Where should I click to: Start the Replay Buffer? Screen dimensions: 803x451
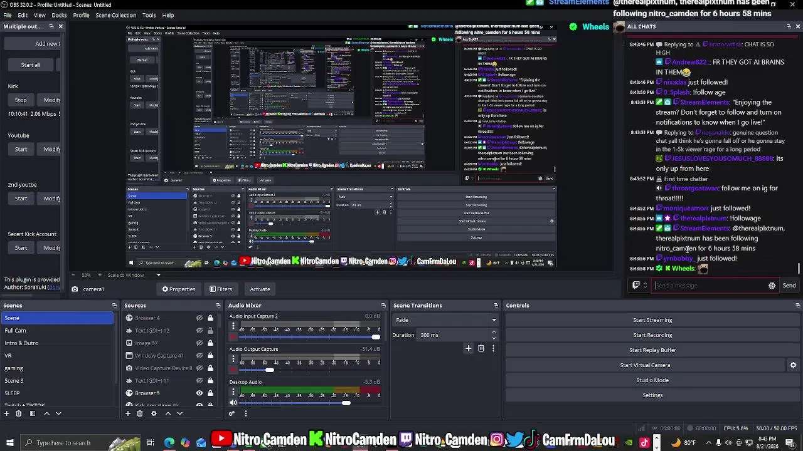[652, 350]
